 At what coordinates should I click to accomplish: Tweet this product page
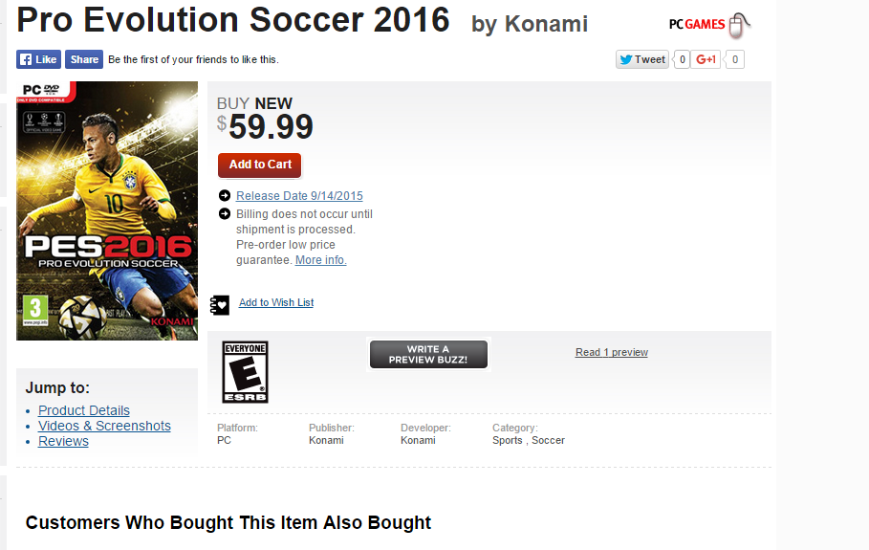(642, 59)
